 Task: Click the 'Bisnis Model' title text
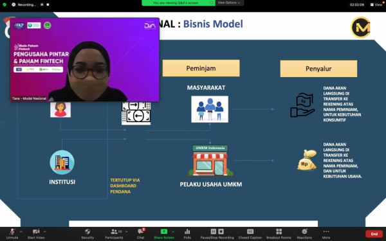213,24
